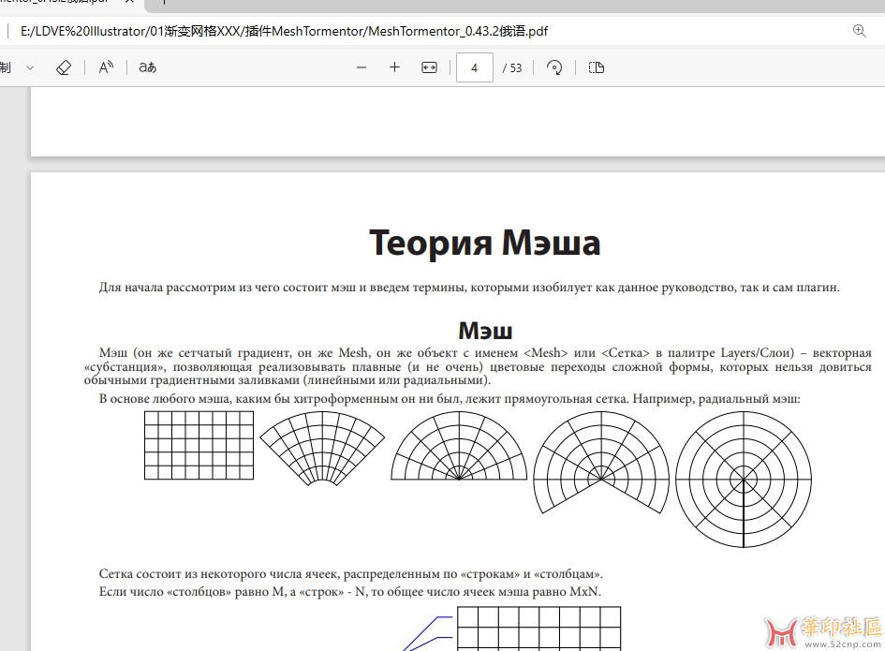Click the text 'Если число «столбцов» равно M'
The width and height of the screenshot is (885, 651).
coord(192,592)
